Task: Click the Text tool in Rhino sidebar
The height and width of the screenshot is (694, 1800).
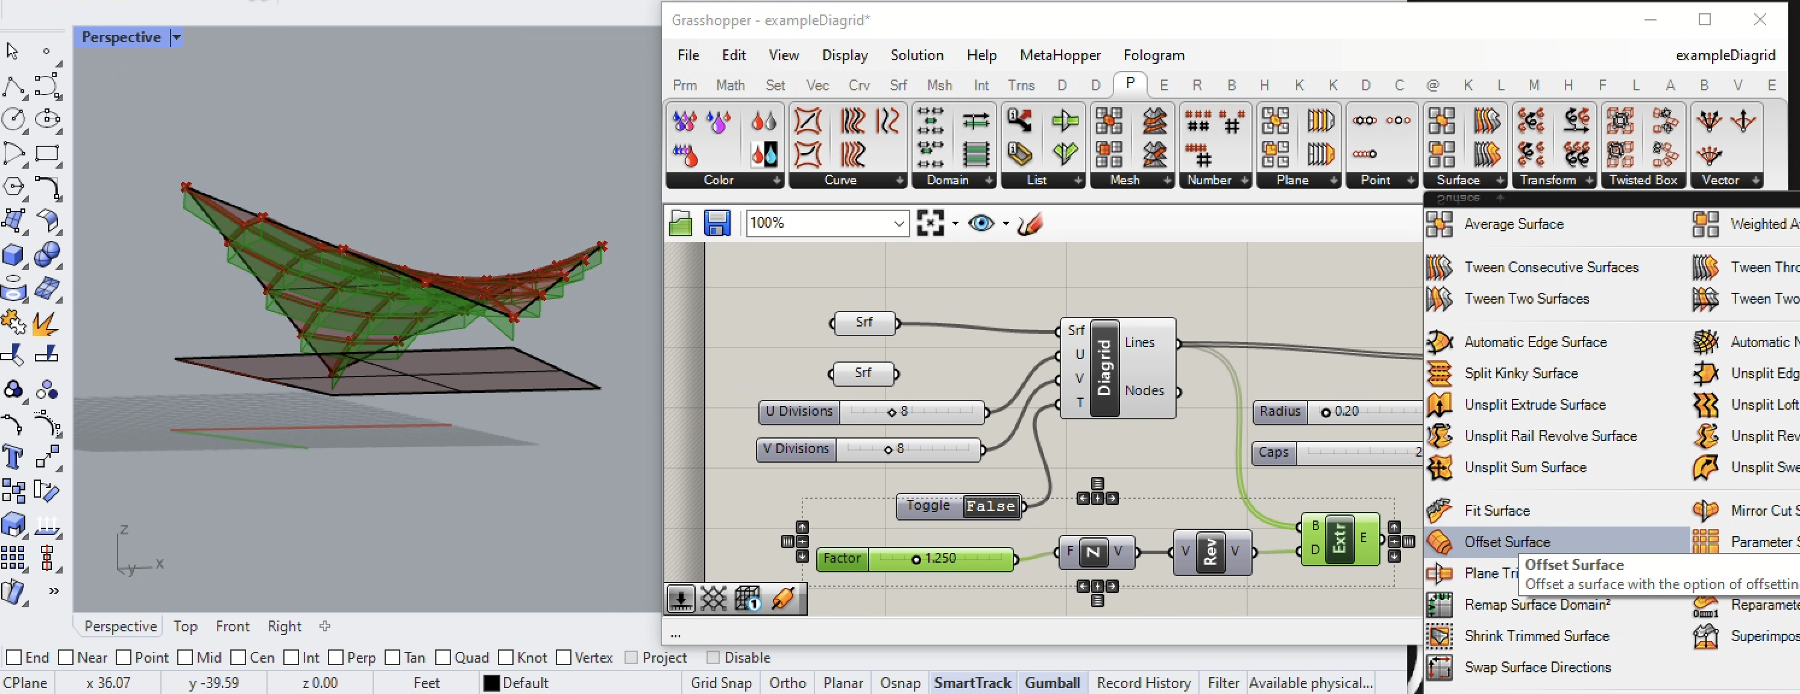Action: (13, 457)
